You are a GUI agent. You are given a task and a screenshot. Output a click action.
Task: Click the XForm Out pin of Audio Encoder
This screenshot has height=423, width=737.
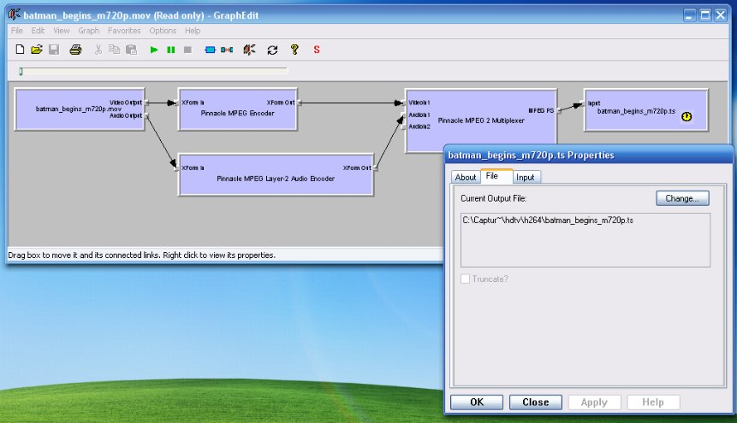coord(376,168)
